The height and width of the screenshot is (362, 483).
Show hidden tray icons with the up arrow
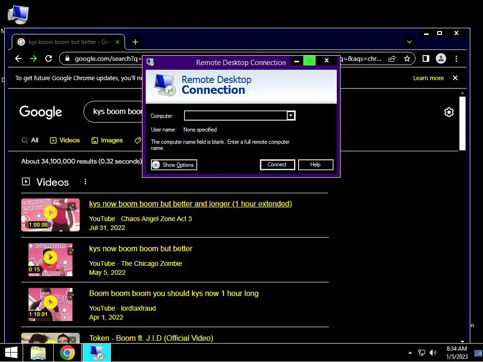tap(410, 353)
